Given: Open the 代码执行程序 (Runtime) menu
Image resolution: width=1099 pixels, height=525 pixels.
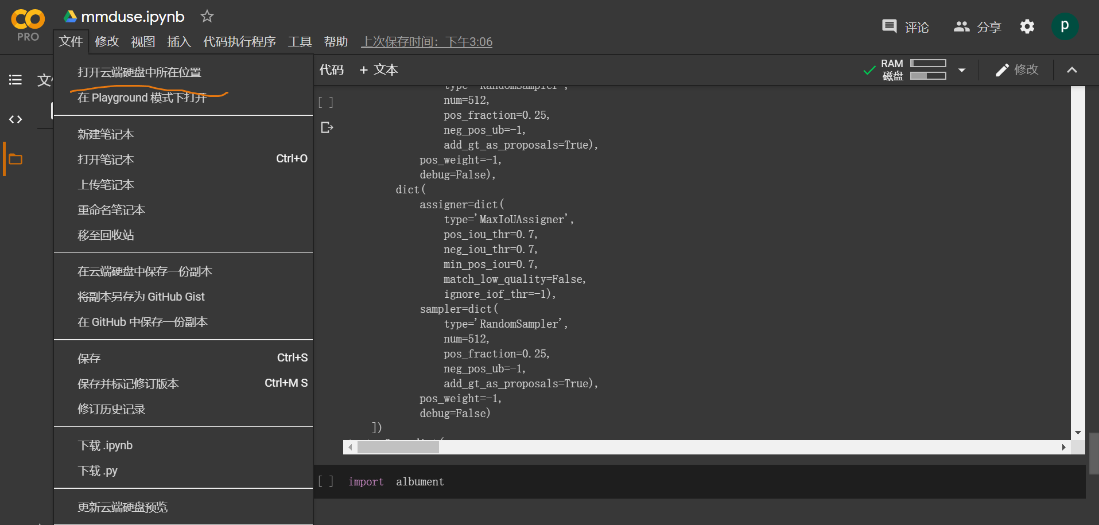Looking at the screenshot, I should pos(239,41).
